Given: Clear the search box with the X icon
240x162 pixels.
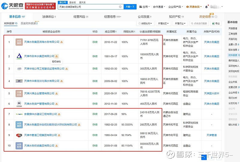Looking at the screenshot, I should (120, 7).
